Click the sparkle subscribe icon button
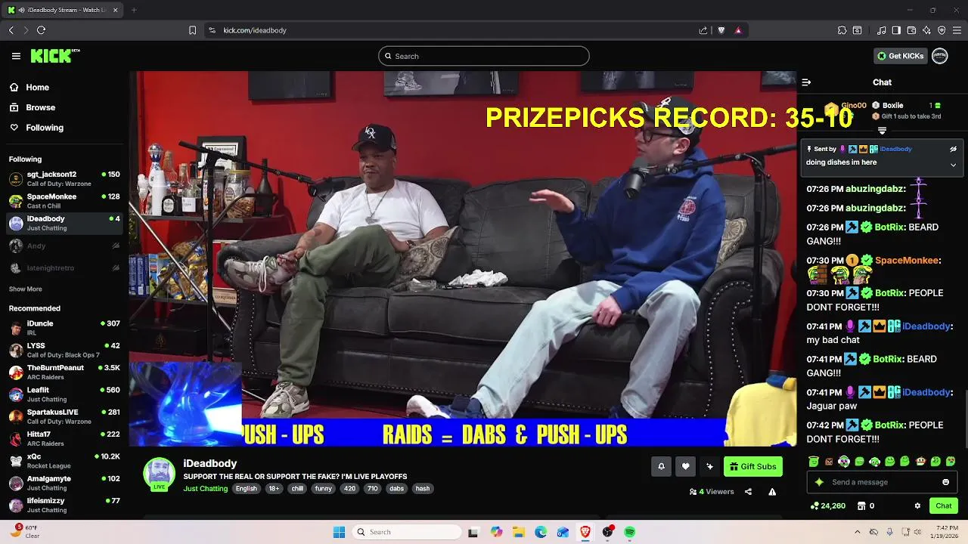The height and width of the screenshot is (544, 968). click(x=709, y=466)
